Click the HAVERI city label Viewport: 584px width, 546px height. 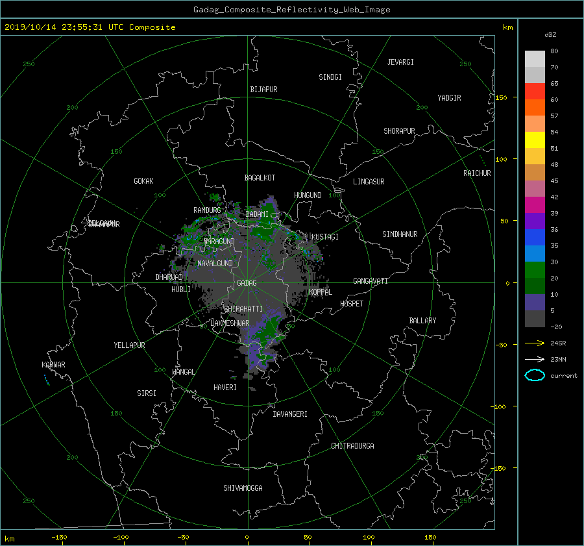pos(225,388)
